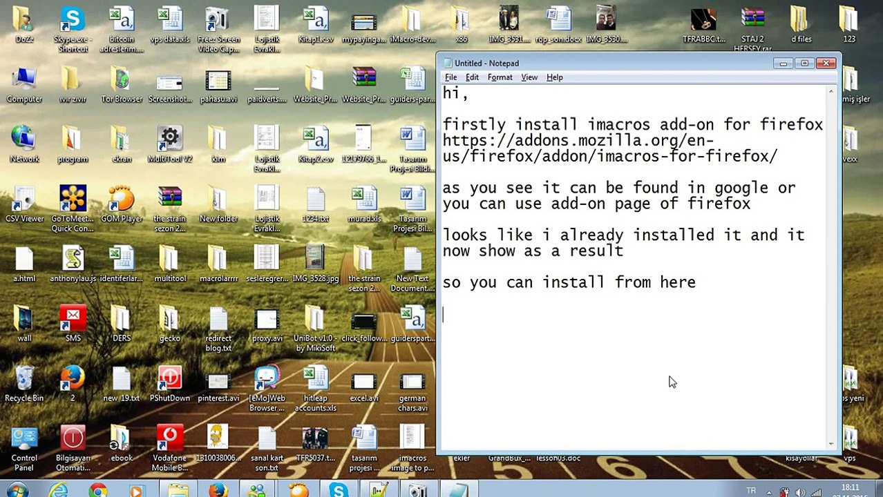Close the Untitled - Notepad window
Viewport: 883px width, 497px height.
coord(826,63)
